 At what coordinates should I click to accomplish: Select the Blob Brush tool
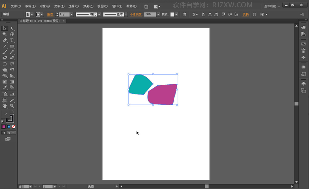click(5, 57)
